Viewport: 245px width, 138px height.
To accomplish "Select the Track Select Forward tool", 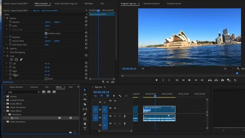I will [x=85, y=95].
